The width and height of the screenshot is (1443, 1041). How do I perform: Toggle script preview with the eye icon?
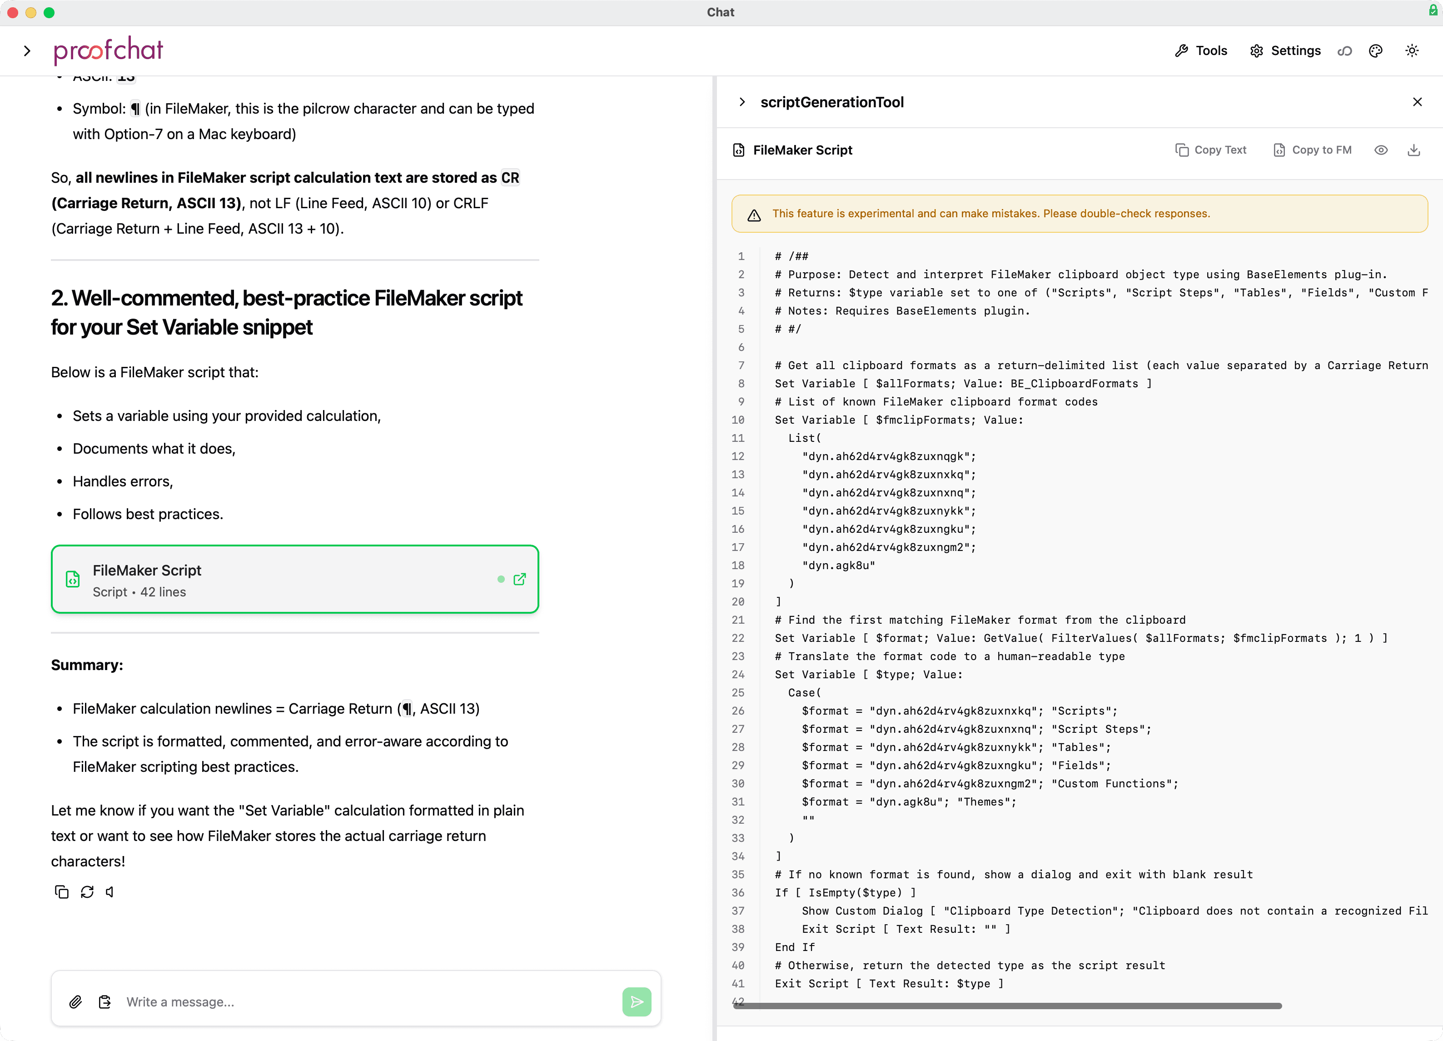(1381, 150)
